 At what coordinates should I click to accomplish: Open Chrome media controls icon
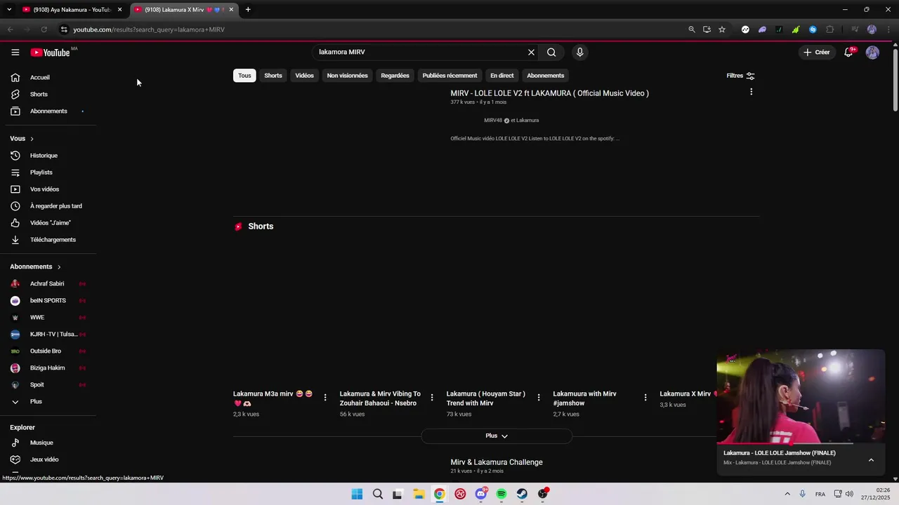click(855, 29)
